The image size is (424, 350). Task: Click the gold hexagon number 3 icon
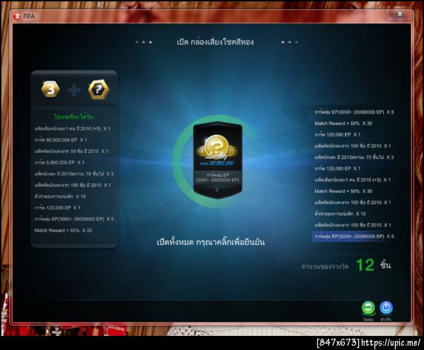(51, 89)
